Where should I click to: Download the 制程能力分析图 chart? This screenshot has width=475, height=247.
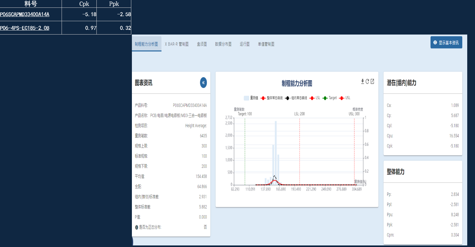pos(362,82)
